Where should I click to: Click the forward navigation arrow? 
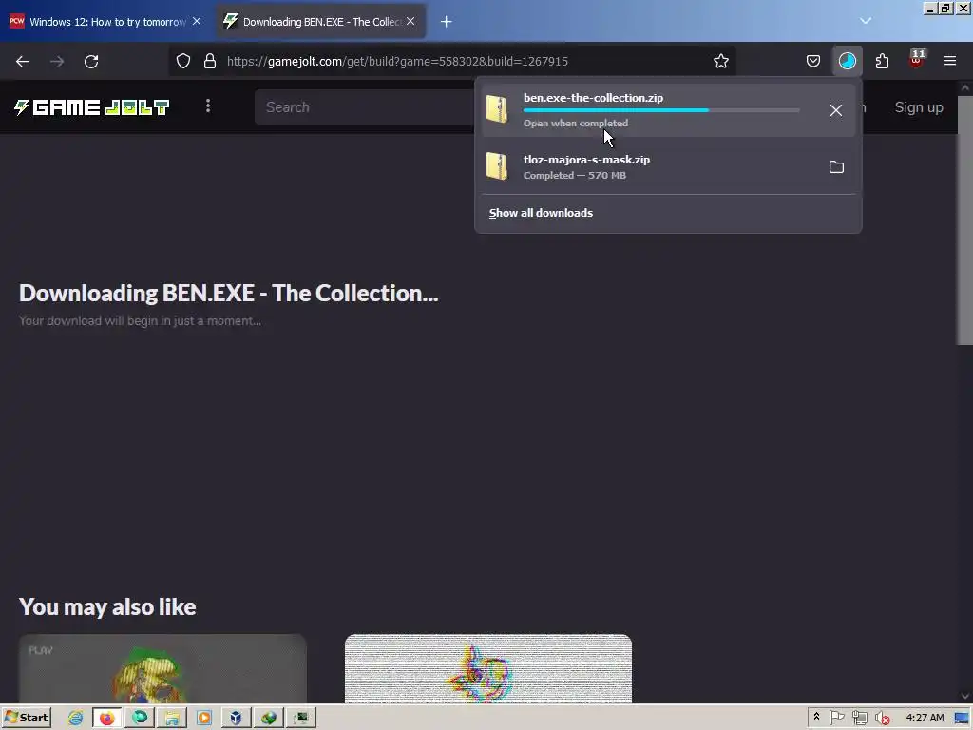57,62
